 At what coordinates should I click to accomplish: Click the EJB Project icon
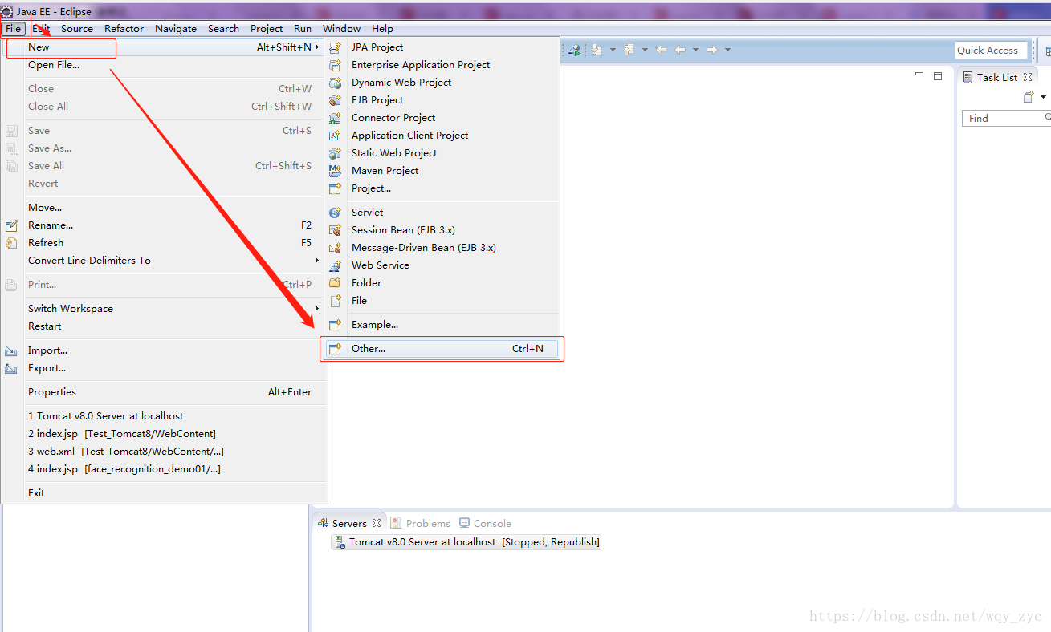coord(336,100)
